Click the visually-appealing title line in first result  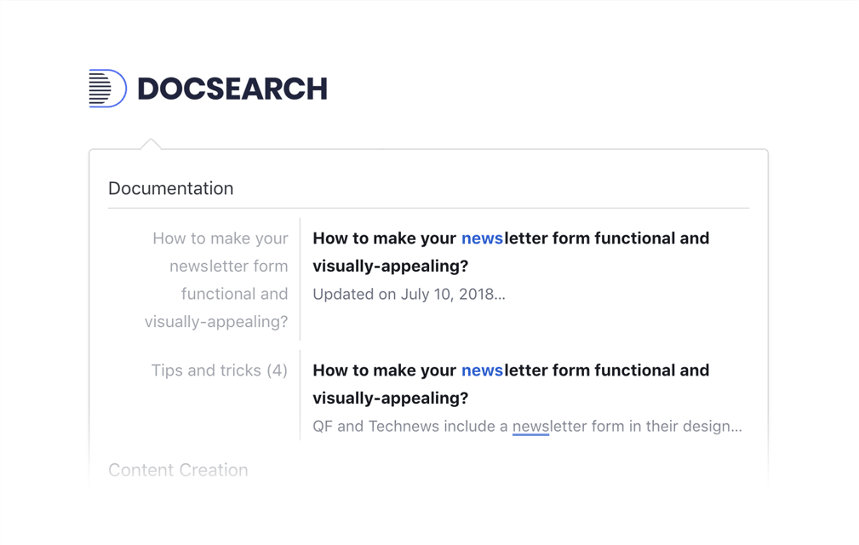click(x=389, y=266)
